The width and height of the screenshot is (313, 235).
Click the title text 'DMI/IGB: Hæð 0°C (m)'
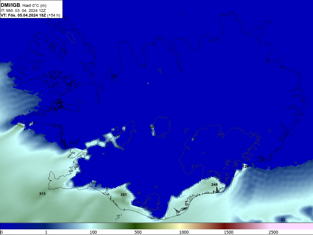click(x=23, y=5)
